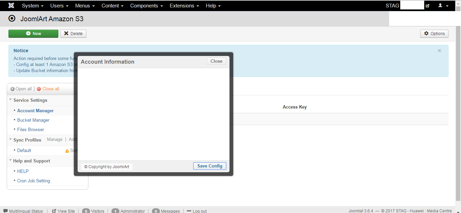Select the Default sync profile
This screenshot has height=213, width=461.
click(24, 150)
